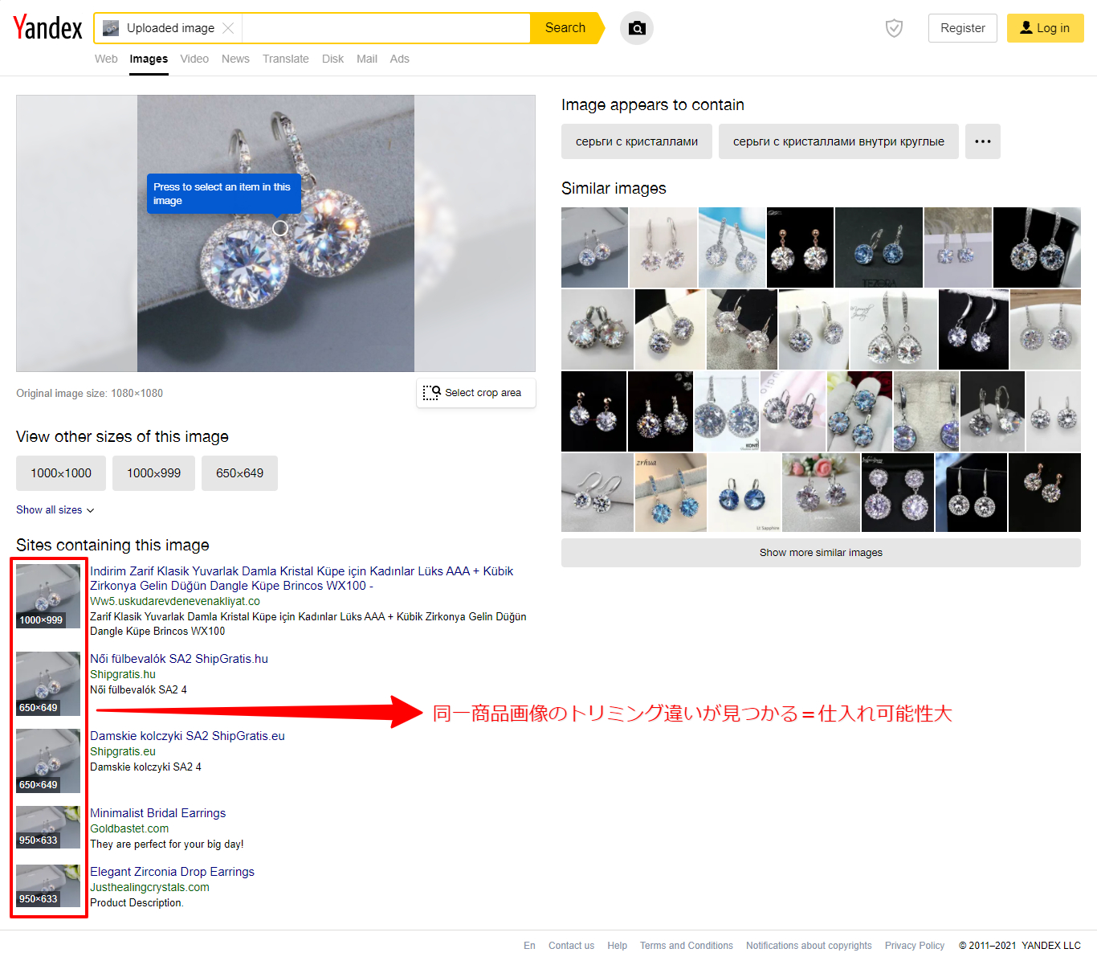The width and height of the screenshot is (1097, 961).
Task: Click the Help footer link
Action: point(617,946)
